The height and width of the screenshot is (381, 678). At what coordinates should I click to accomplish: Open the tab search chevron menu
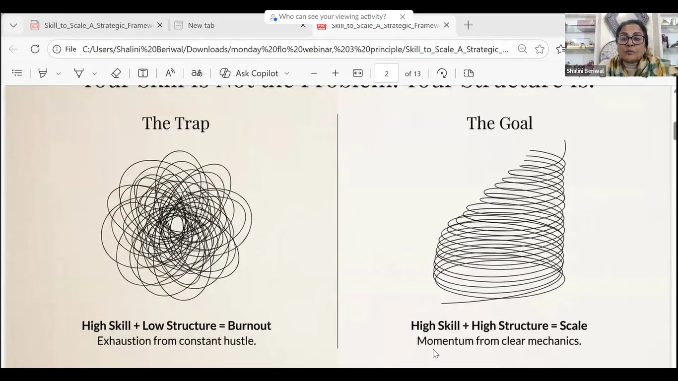click(x=13, y=25)
